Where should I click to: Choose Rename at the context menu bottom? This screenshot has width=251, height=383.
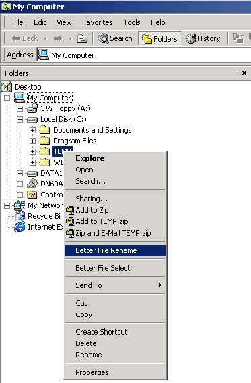click(x=115, y=355)
